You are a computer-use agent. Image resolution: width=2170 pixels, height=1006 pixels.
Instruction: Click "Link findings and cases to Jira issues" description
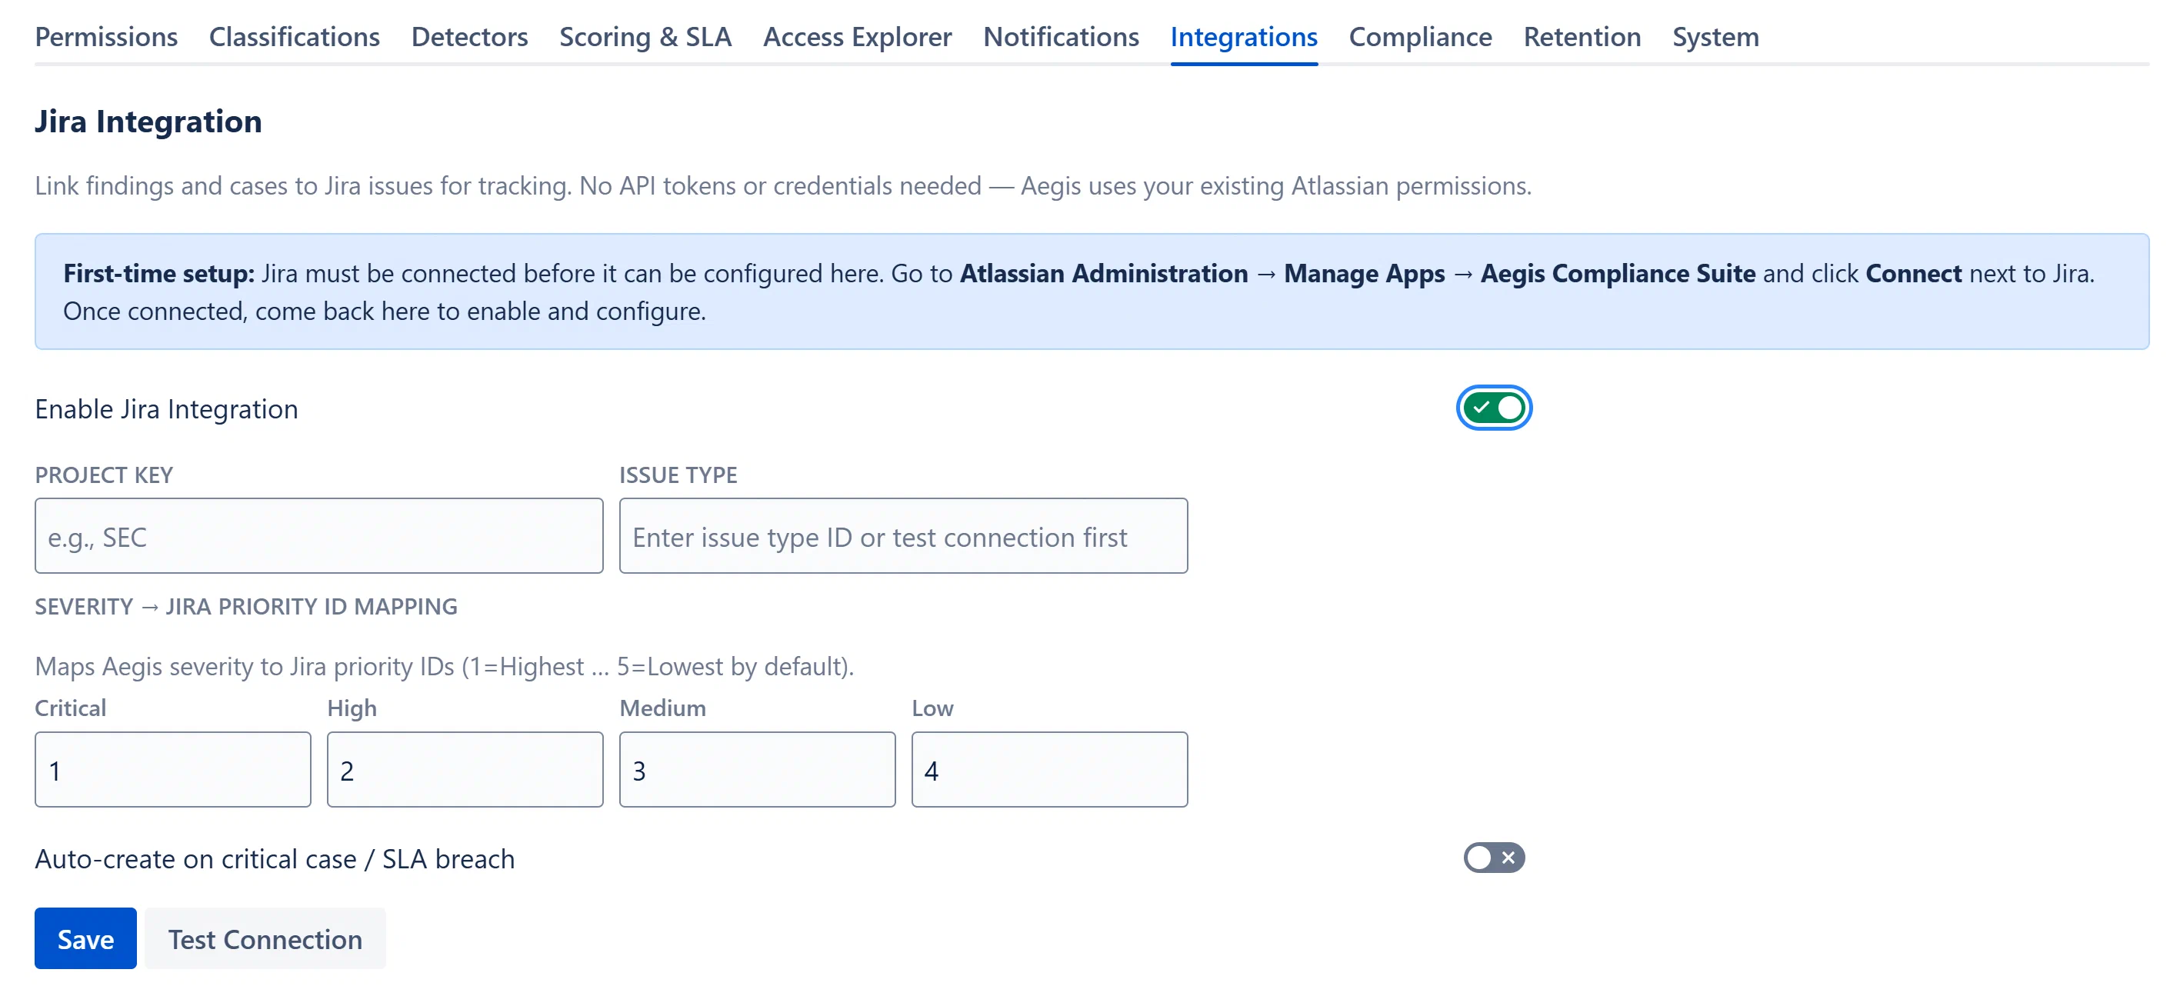tap(782, 185)
